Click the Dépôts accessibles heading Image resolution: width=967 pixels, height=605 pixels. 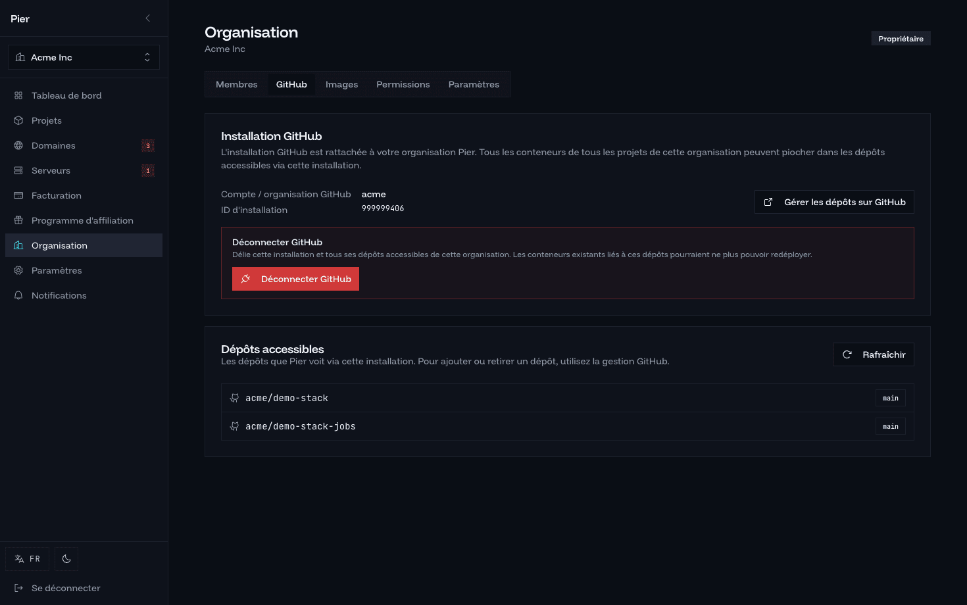(272, 349)
